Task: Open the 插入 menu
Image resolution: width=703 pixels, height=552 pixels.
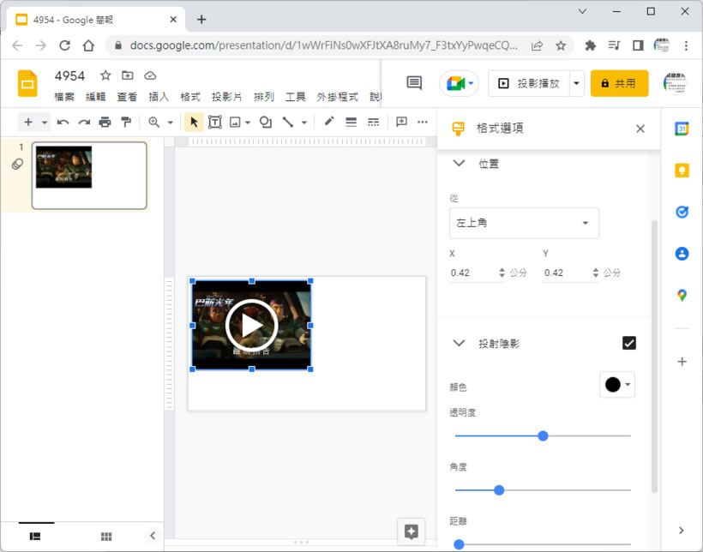Action: click(159, 96)
